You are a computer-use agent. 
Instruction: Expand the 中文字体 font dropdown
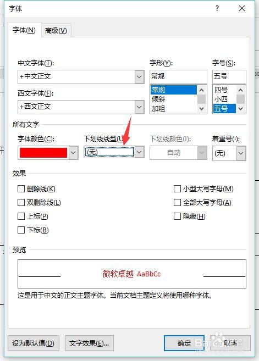(x=140, y=77)
